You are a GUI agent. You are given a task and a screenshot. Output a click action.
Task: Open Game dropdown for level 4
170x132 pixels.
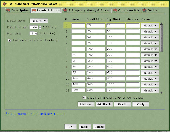pyautogui.click(x=150, y=43)
